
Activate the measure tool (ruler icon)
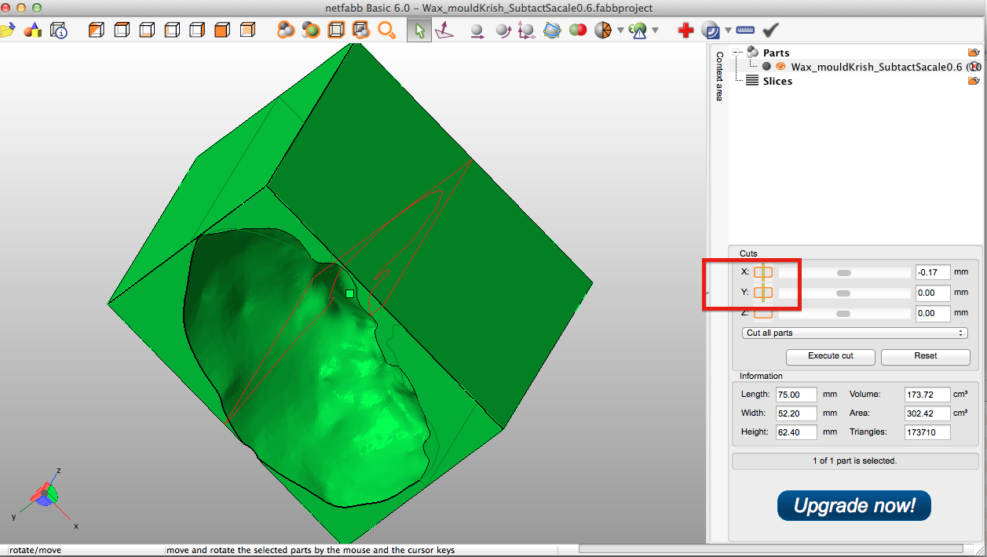[744, 29]
